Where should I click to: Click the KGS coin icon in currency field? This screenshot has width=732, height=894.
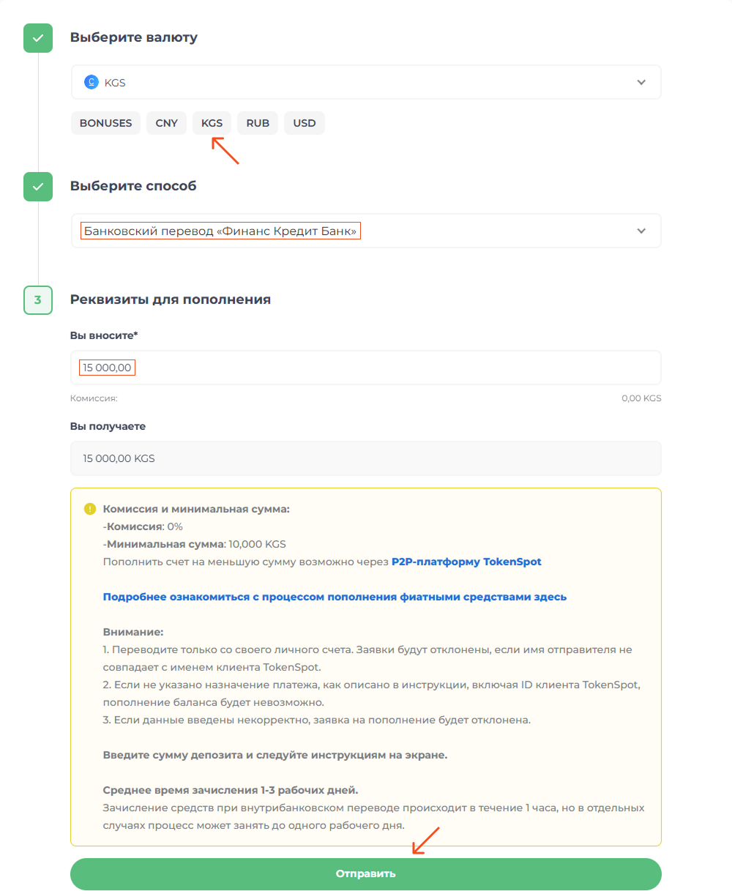point(91,82)
